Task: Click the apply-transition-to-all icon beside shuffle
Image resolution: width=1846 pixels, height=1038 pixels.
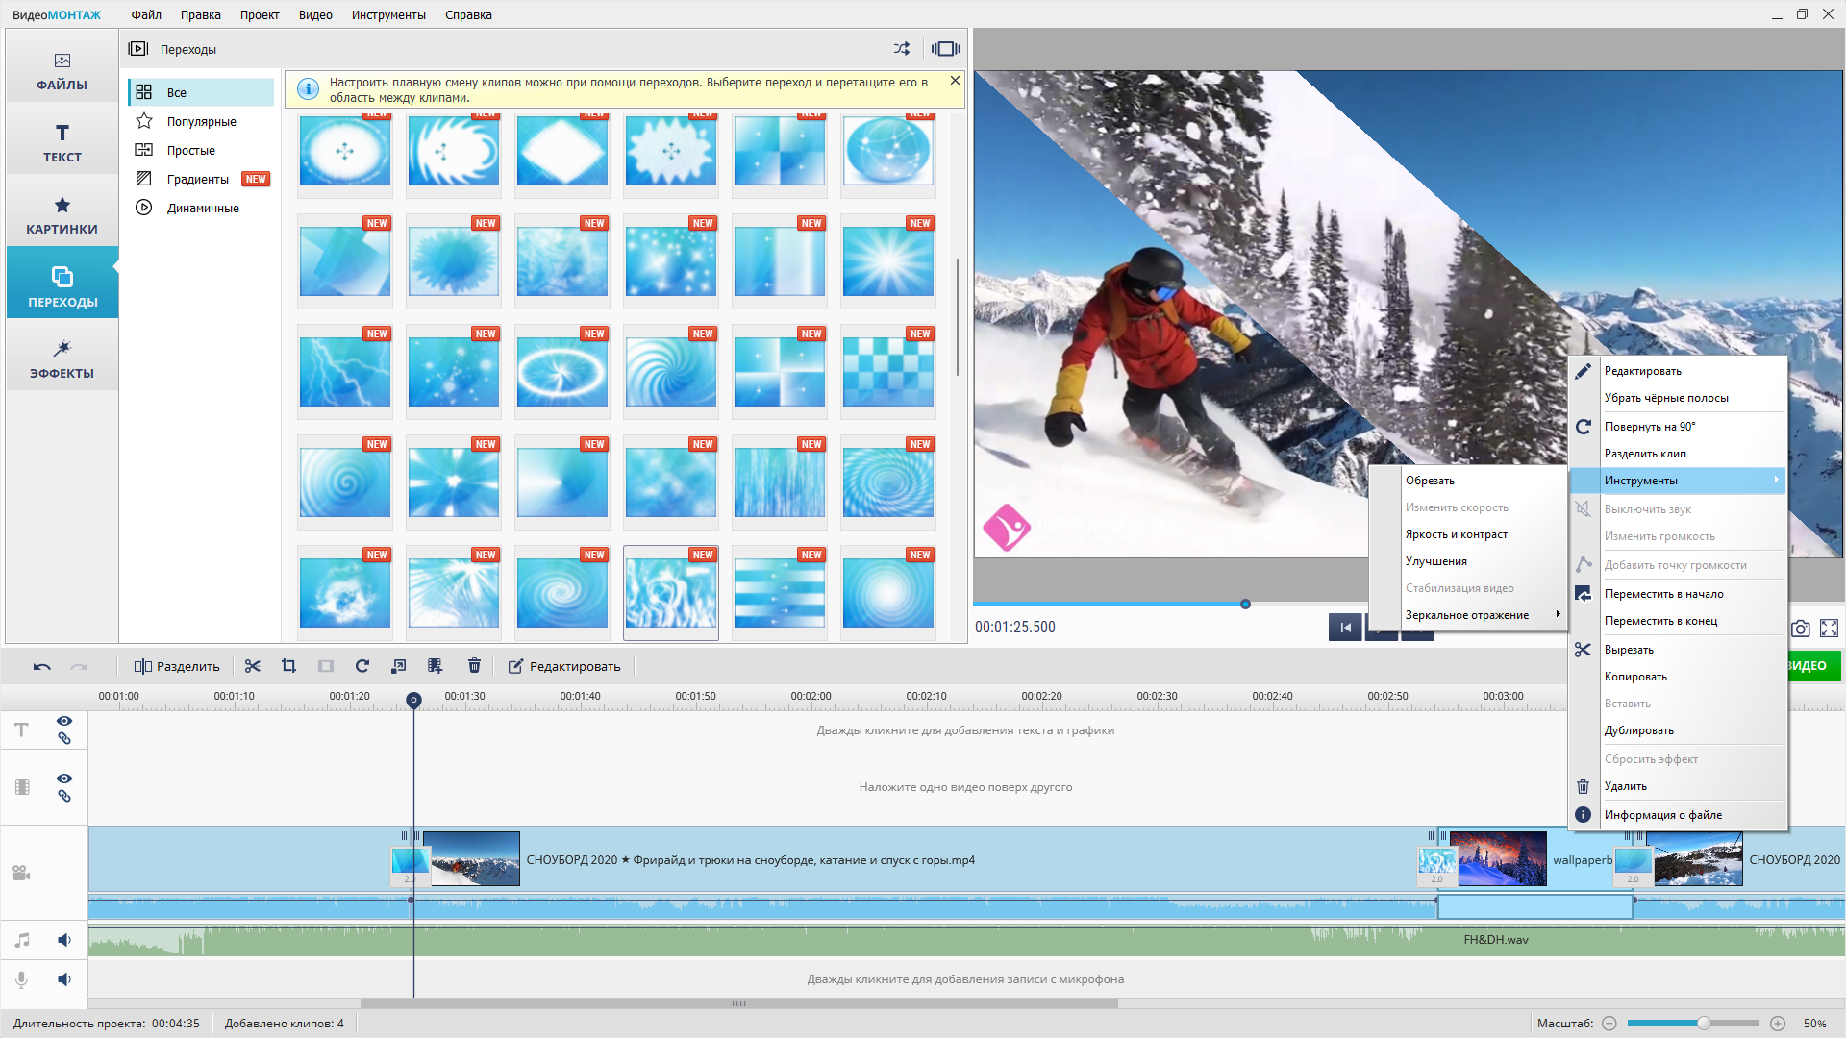Action: point(945,49)
